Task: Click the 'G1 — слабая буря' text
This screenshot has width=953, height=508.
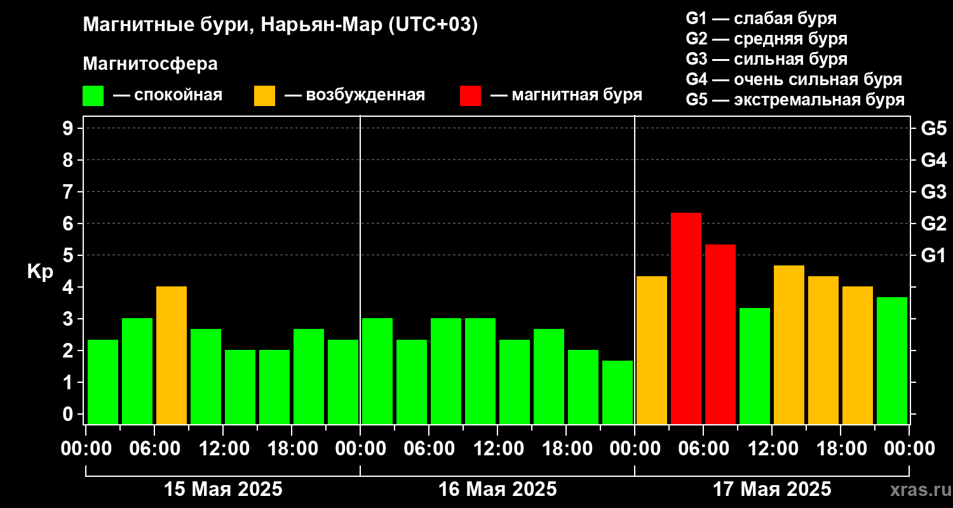Action: 761,18
